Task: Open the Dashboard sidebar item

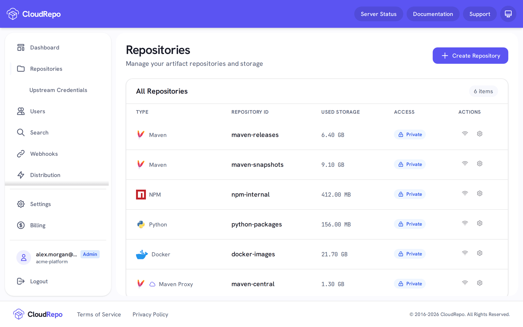Action: (x=58, y=48)
